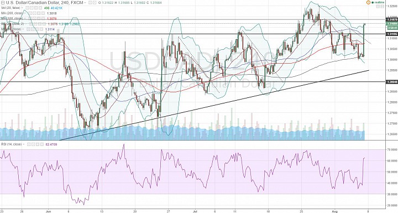The image size is (398, 213).
Task: Click the Jul label on time axis
Action: tap(195, 211)
